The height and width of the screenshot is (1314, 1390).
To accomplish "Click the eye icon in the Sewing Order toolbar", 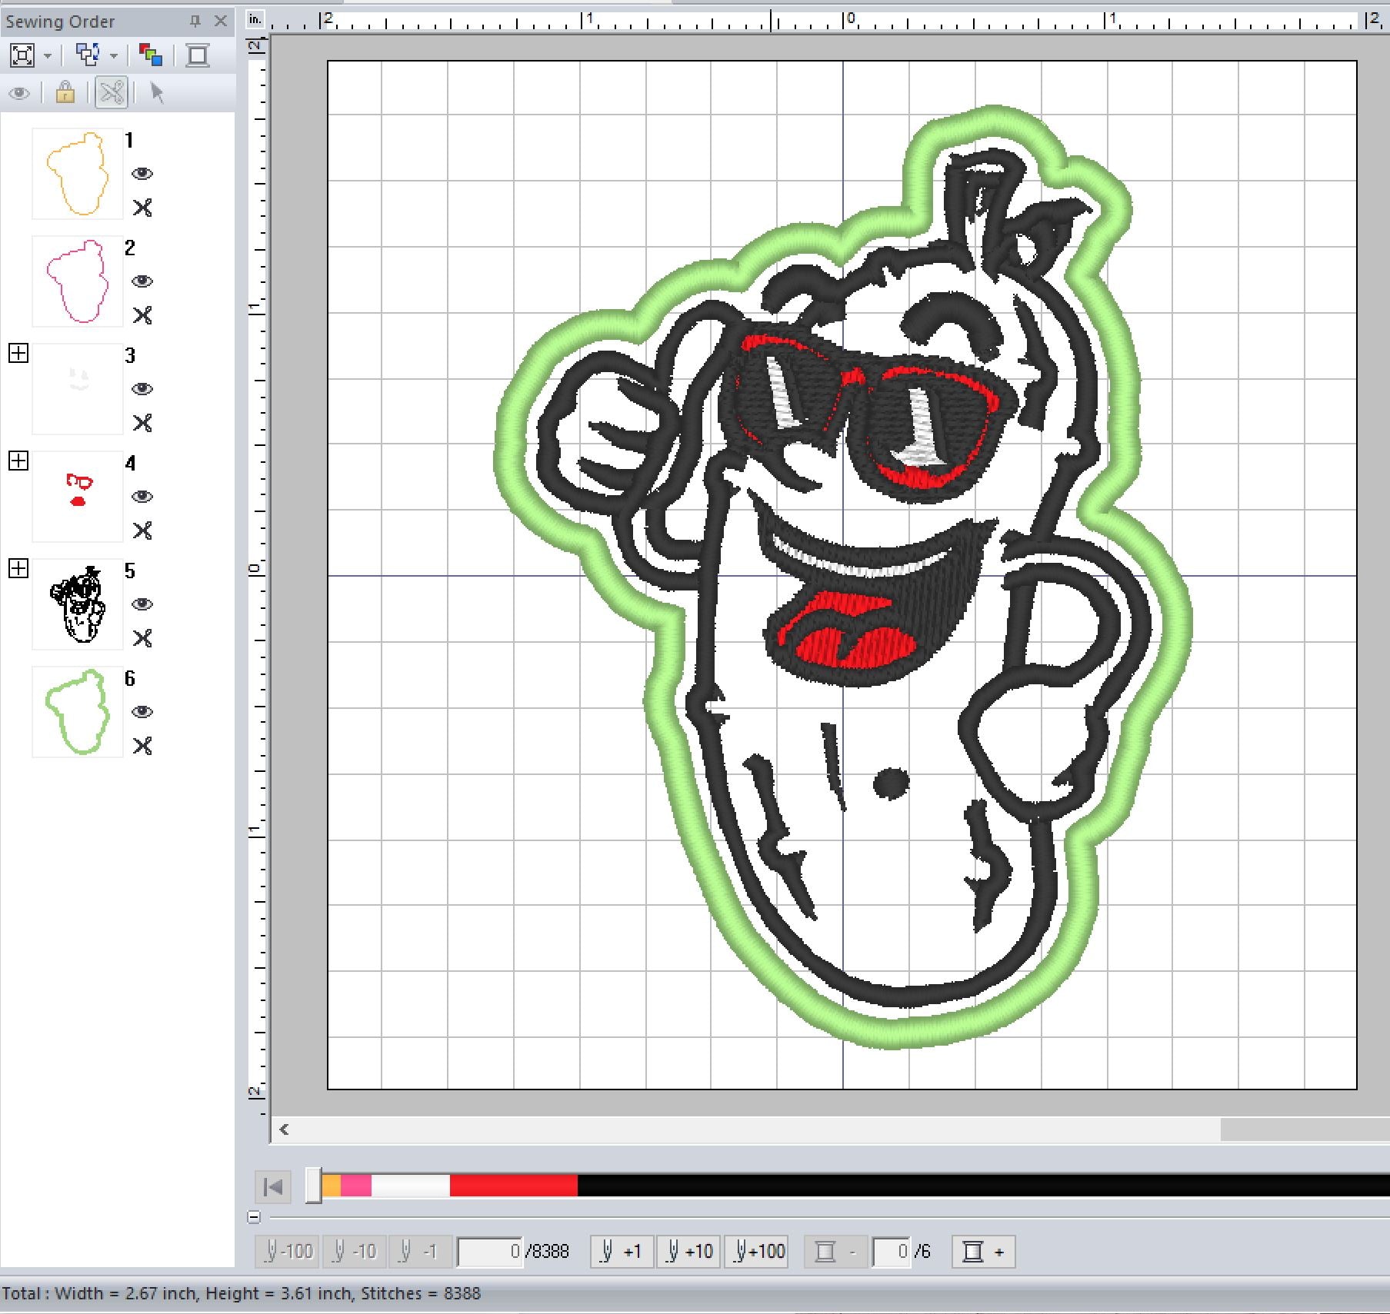I will click(19, 94).
